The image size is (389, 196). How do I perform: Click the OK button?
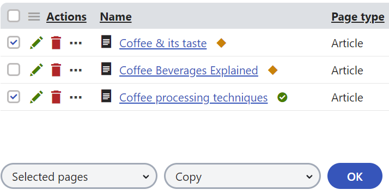click(355, 176)
